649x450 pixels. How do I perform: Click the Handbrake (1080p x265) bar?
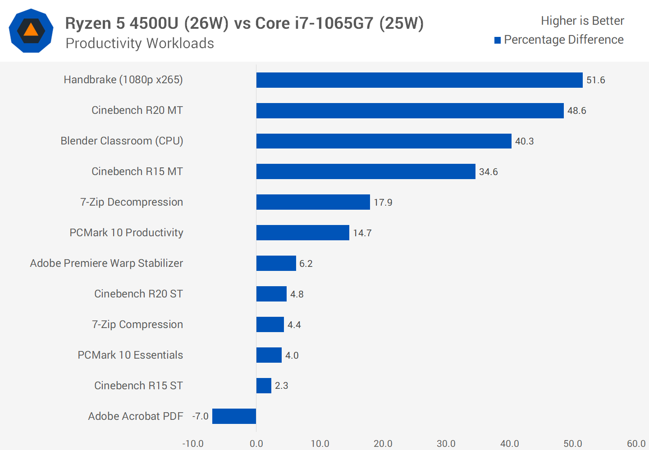(x=419, y=80)
